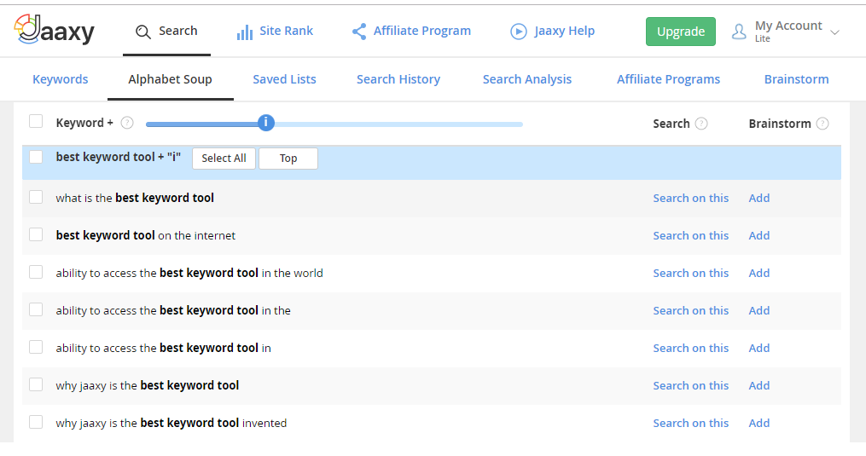Click the Site Rank bar chart icon
Screen dimensions: 866x456
[x=245, y=32]
